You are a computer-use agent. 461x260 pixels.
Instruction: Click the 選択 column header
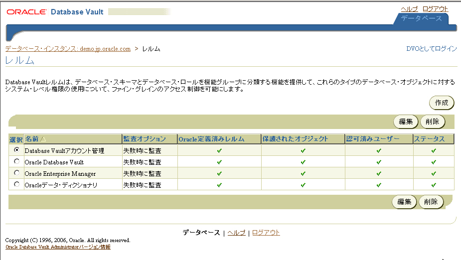[x=16, y=139]
